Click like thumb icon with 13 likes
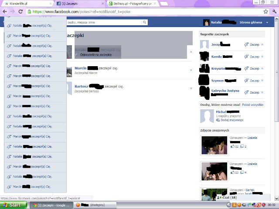The height and width of the screenshot is (209, 279). click(232, 172)
